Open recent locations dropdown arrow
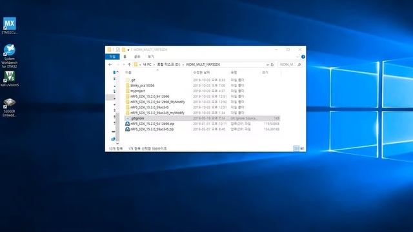The height and width of the screenshot is (232, 413). (124, 64)
